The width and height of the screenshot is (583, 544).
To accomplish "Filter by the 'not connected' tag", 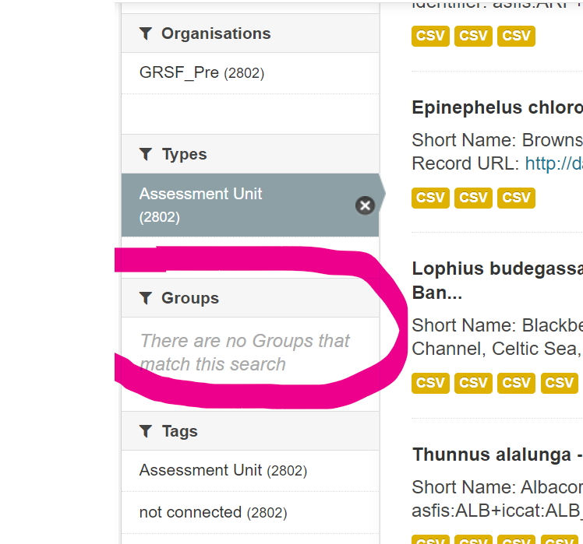I will [212, 513].
